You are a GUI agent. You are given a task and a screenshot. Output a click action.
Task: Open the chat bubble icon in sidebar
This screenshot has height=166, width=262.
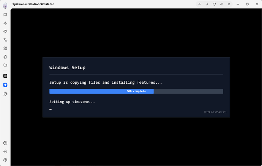[x=5, y=15]
